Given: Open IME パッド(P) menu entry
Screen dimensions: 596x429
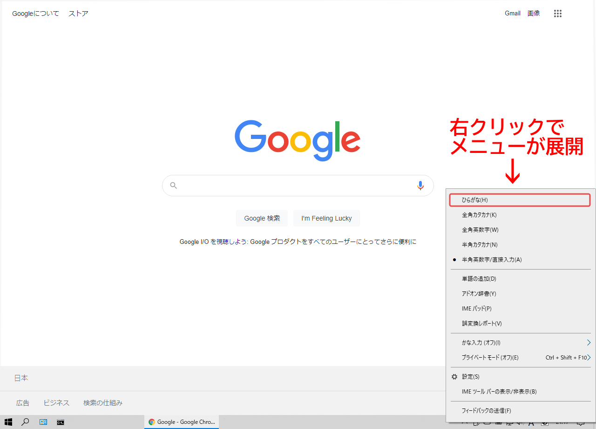Looking at the screenshot, I should [521, 309].
